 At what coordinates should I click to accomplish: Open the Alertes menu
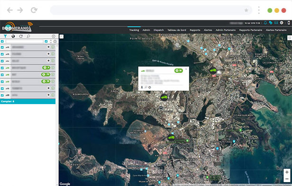click(x=208, y=30)
